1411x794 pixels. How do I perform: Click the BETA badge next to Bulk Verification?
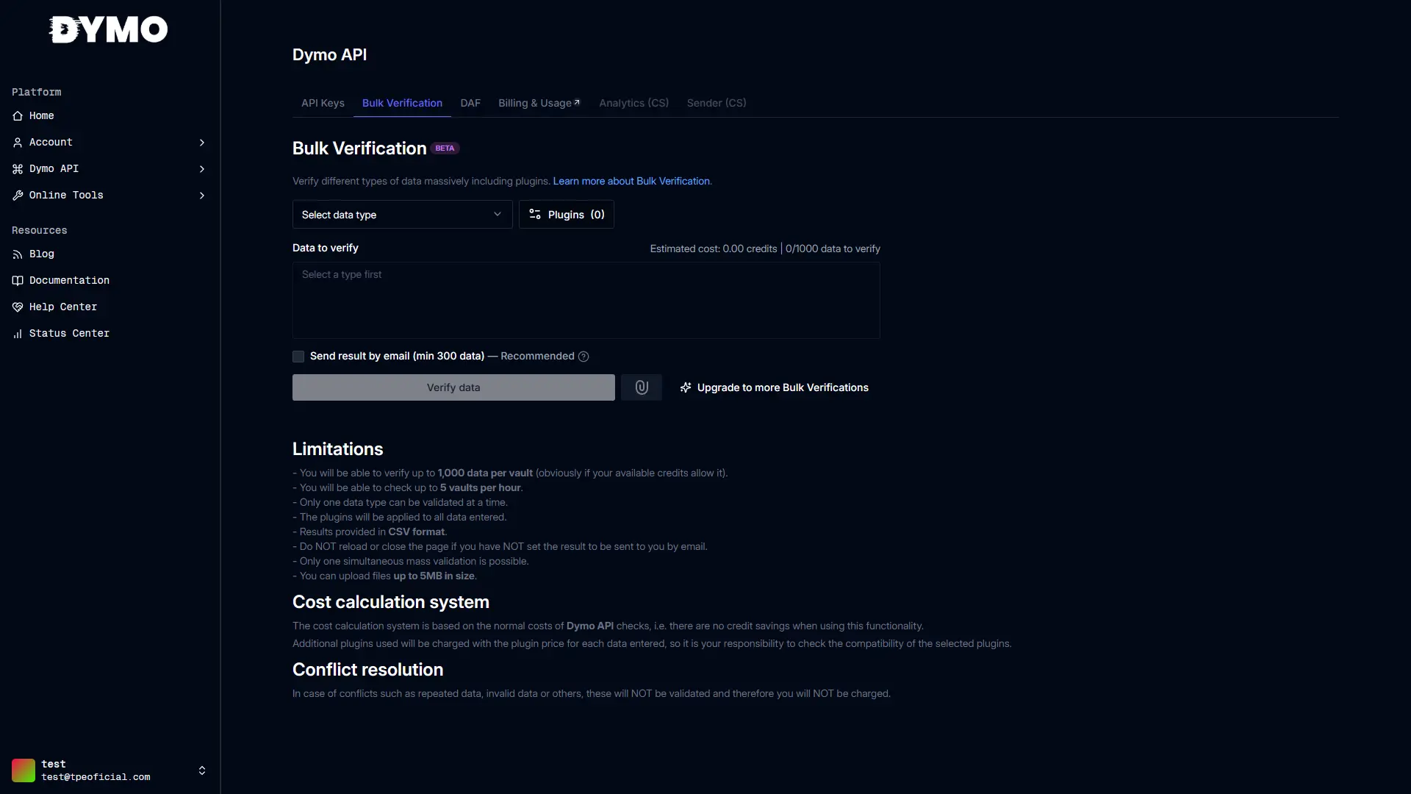coord(445,149)
